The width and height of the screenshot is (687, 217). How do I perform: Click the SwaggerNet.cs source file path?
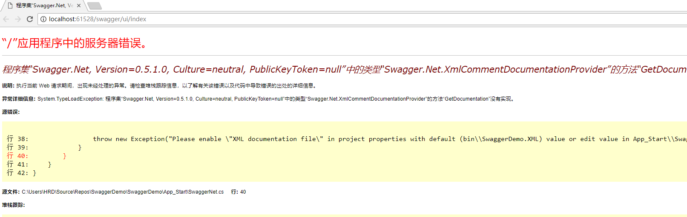point(123,192)
